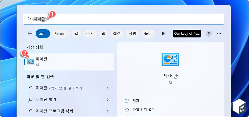The width and height of the screenshot is (249, 117).
Task: Expand chevron for the 제어판 열기 row
Action: [108, 100]
